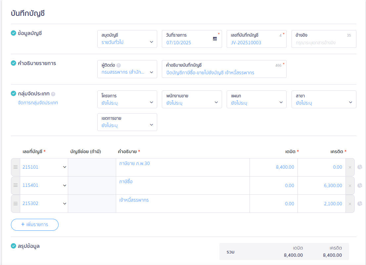The height and width of the screenshot is (265, 366).
Task: Remove the เจ้าหนี้สรรพากร row using X icon
Action: click(350, 204)
